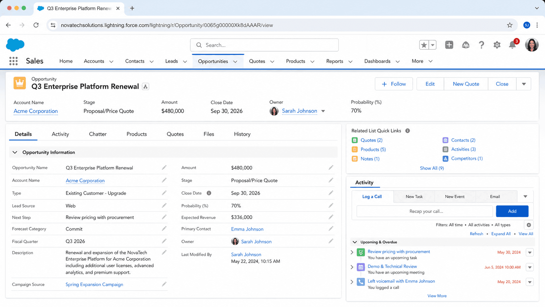This screenshot has height=307, width=545.
Task: Create a New Quote
Action: (x=466, y=84)
